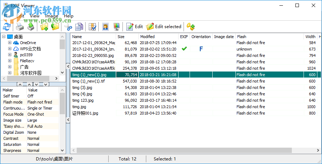Expand the pc0359 tree node
The image size is (322, 164).
coord(10,55)
